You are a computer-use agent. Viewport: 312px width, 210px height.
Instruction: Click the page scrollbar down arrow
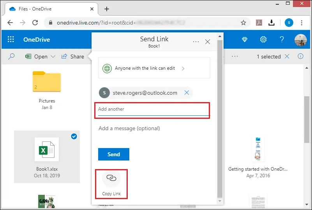(307, 205)
